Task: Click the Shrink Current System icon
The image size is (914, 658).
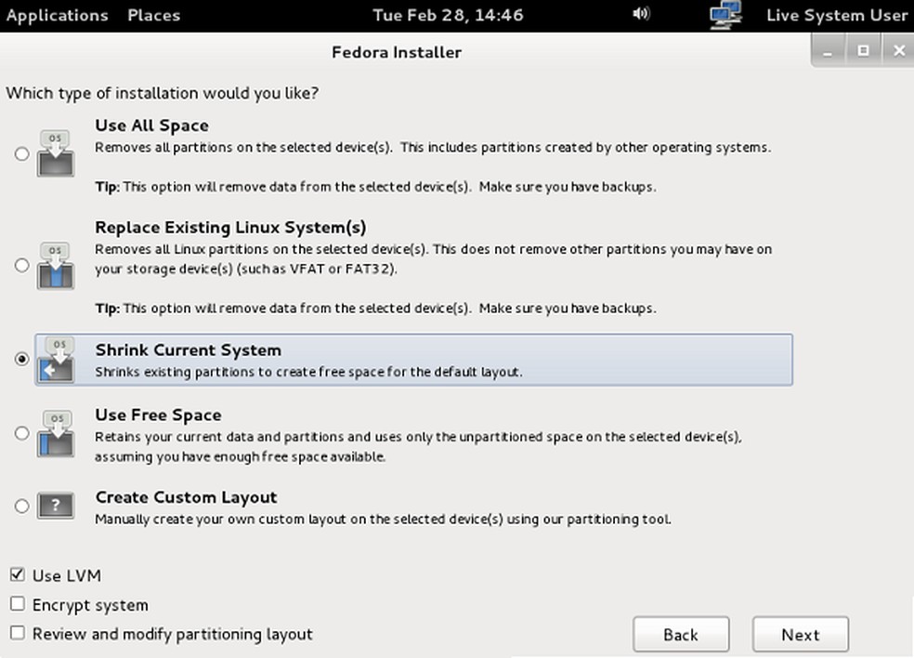Action: coord(55,360)
